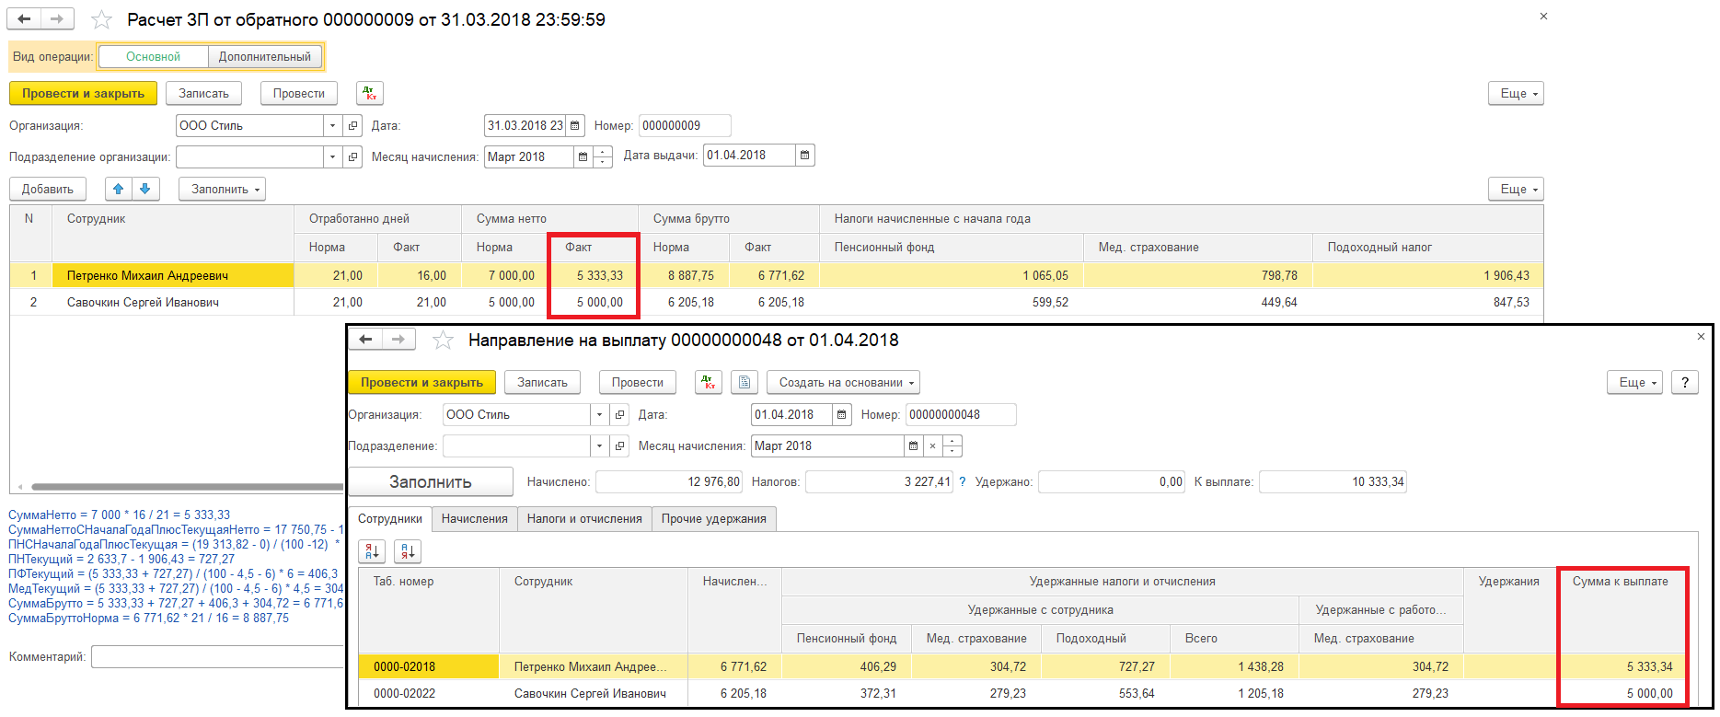
Task: Switch to Прочие удержания tab
Action: point(714,518)
